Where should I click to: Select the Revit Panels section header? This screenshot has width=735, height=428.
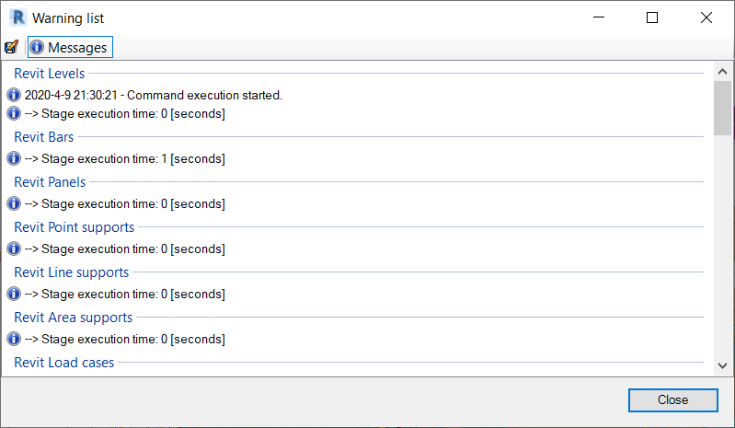tap(50, 182)
